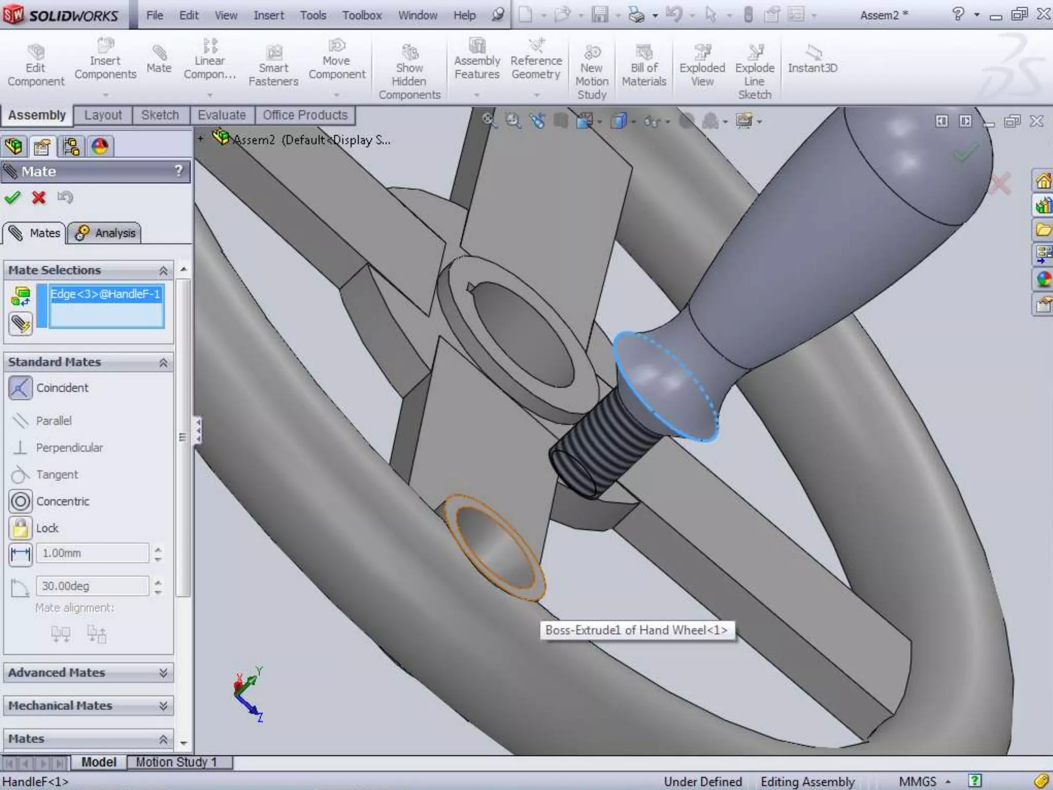Toggle the distance mate button

click(21, 554)
